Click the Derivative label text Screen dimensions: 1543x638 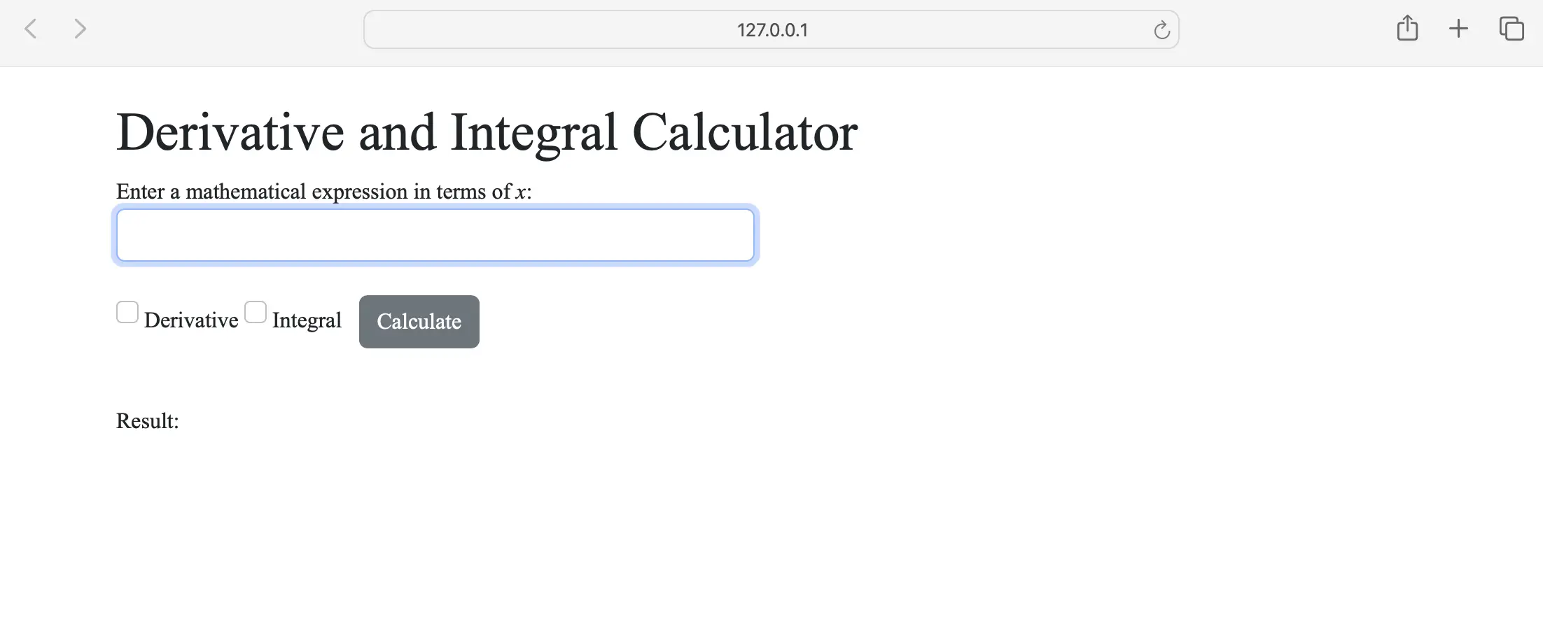[191, 320]
